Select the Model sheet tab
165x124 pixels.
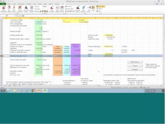tap(9, 86)
